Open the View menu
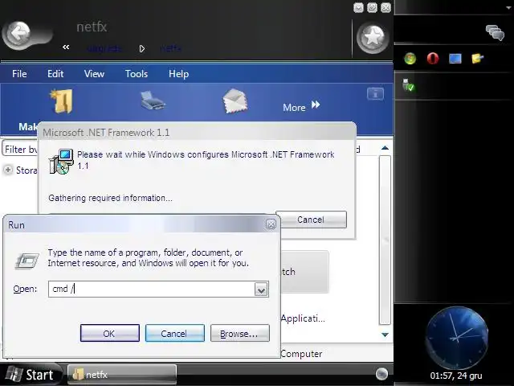This screenshot has width=514, height=386. (94, 74)
